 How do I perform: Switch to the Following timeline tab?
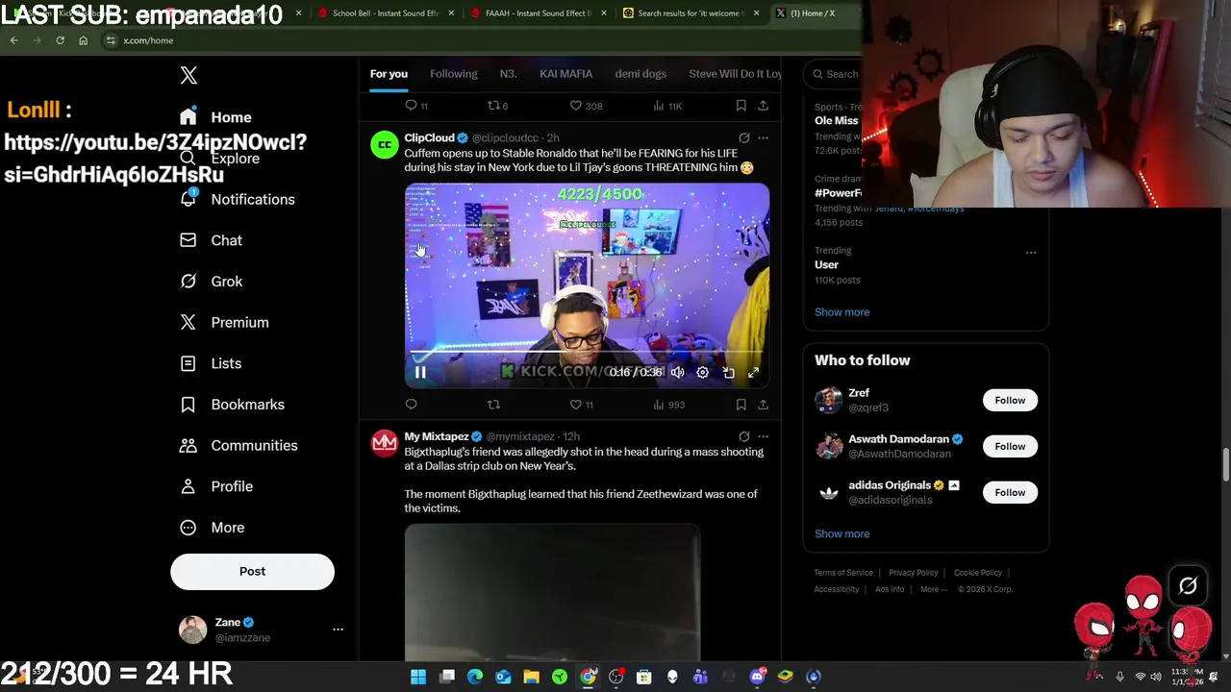pyautogui.click(x=453, y=74)
